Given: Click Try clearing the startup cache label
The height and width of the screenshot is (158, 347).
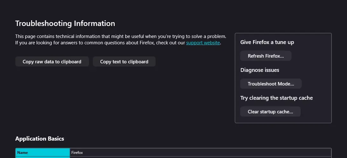Looking at the screenshot, I should tap(277, 98).
